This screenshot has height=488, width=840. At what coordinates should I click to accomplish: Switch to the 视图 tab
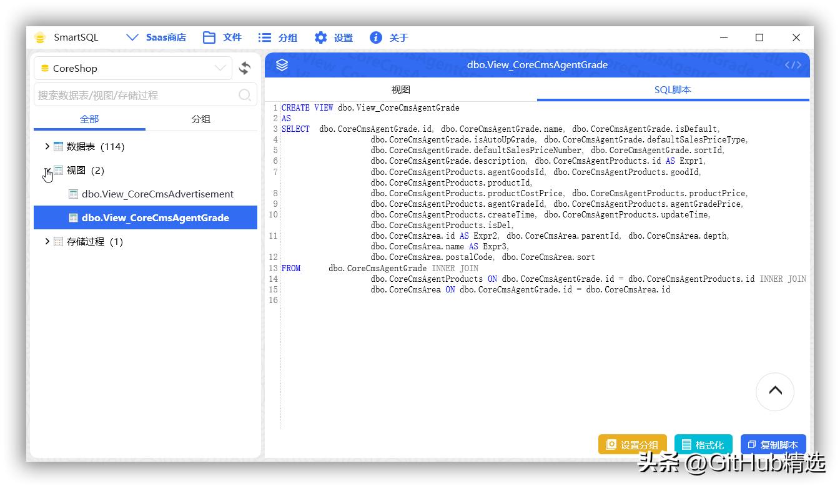[400, 89]
